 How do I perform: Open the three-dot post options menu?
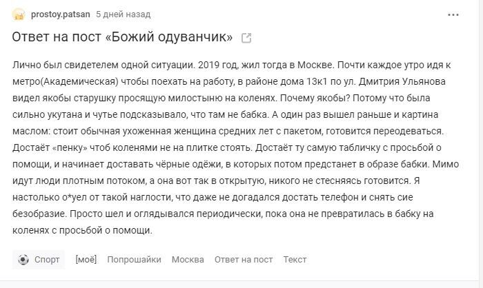point(453,14)
